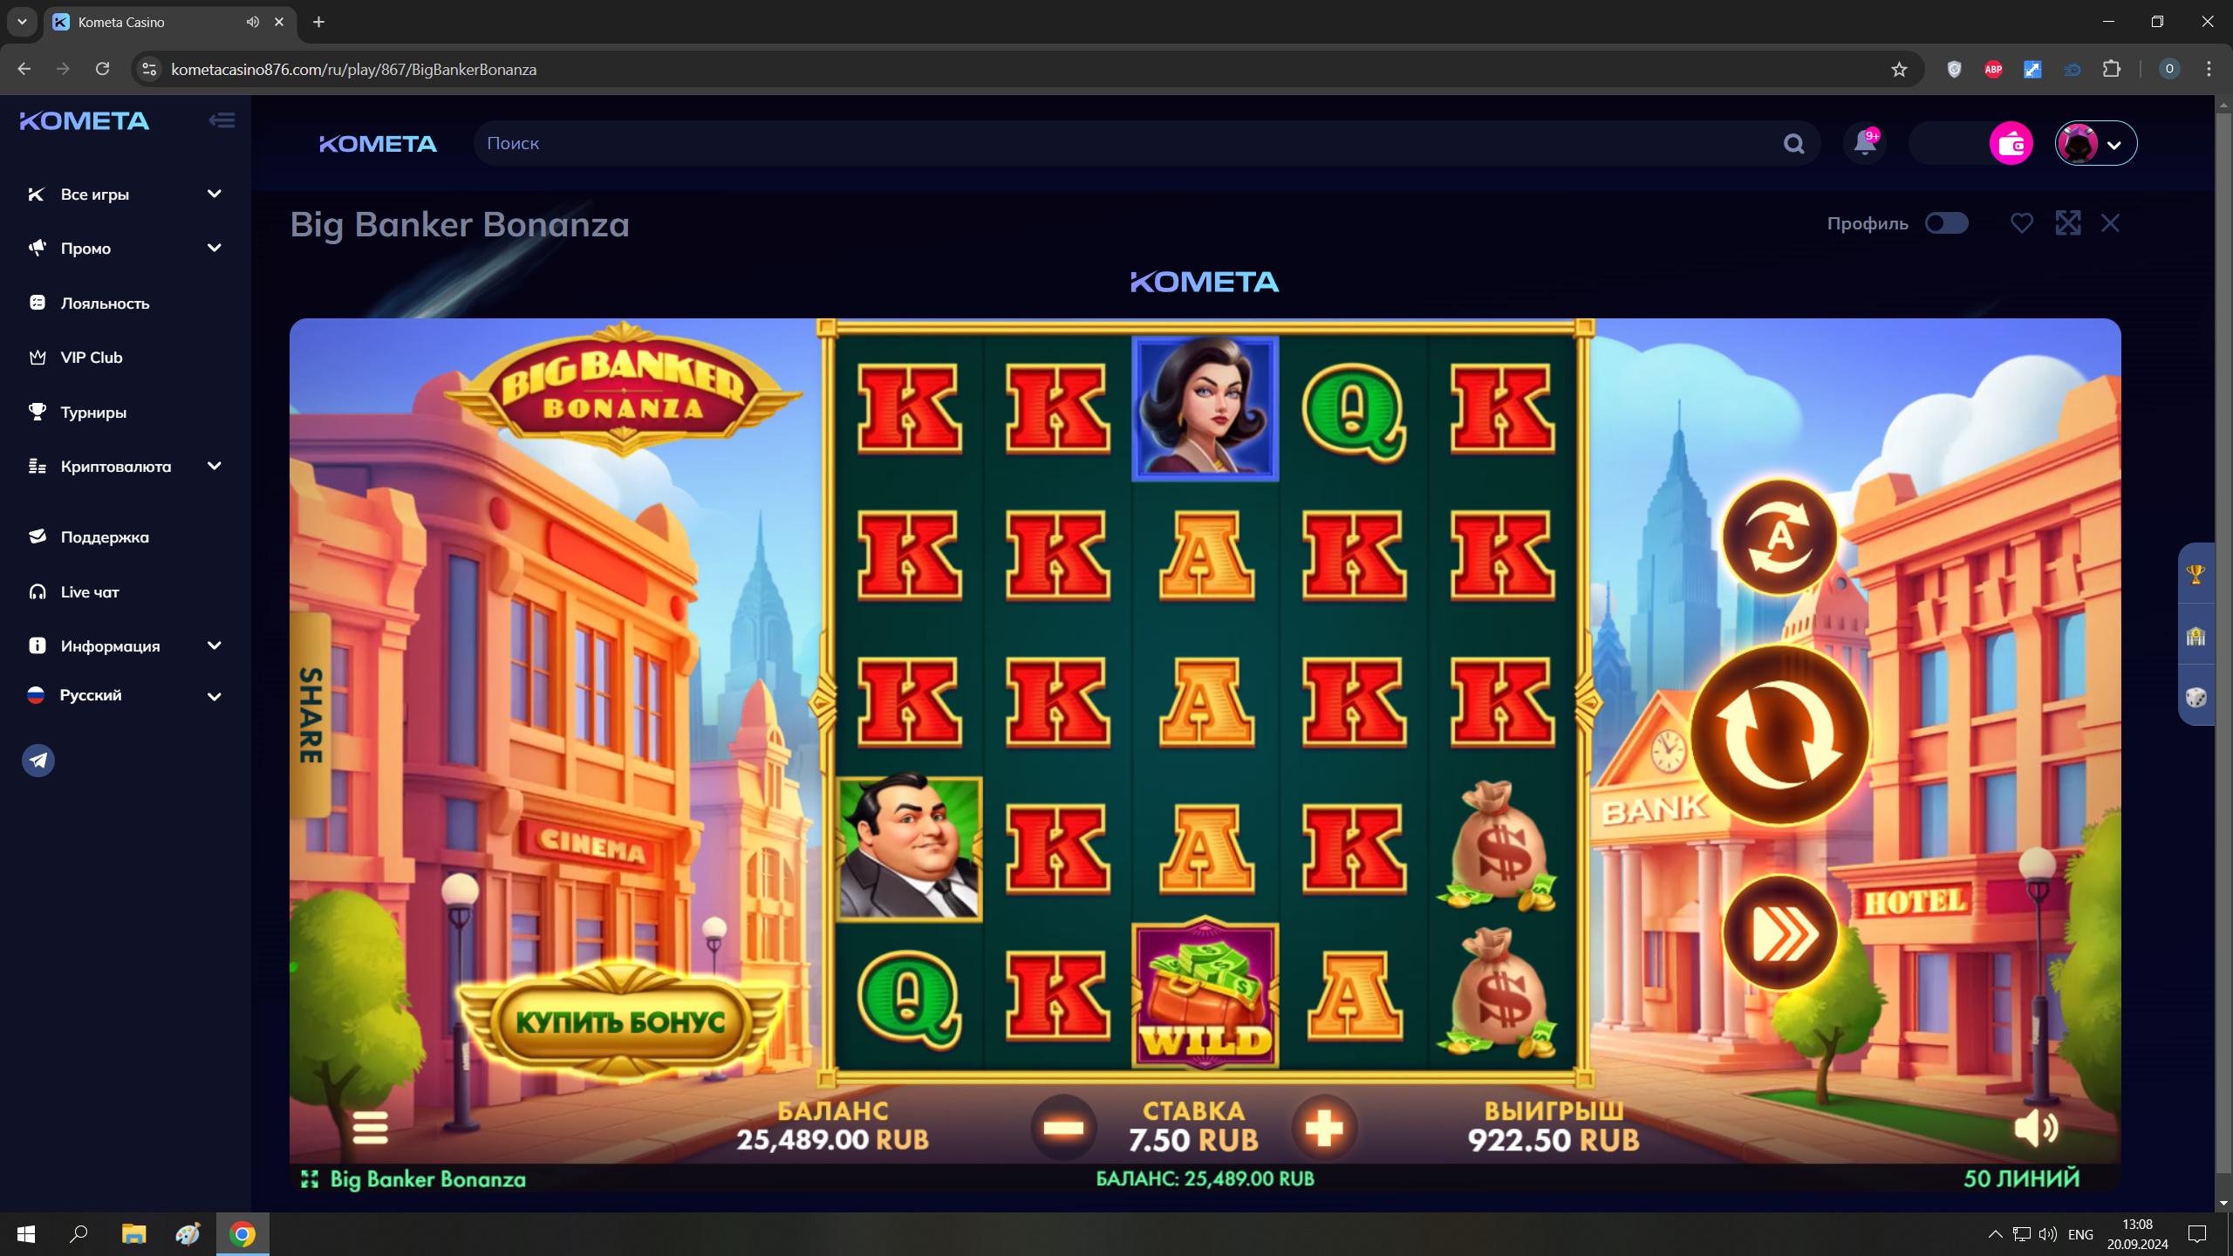2233x1256 pixels.
Task: Toggle the Профиль switch
Action: coord(1946,223)
